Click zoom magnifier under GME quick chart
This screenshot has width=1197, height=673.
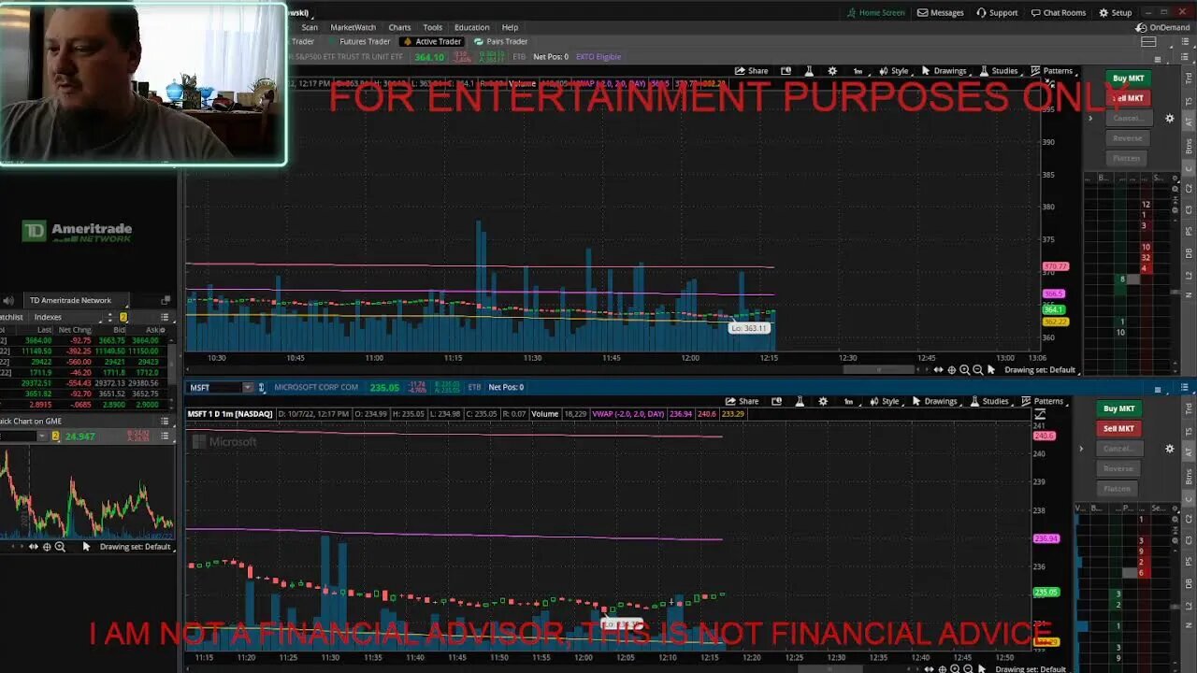[60, 547]
